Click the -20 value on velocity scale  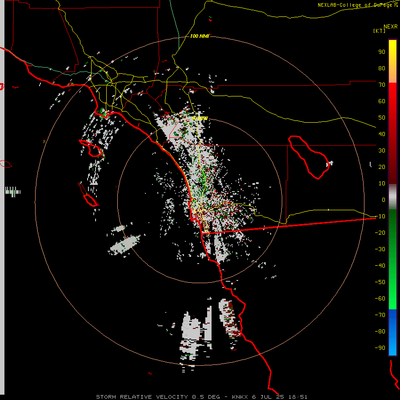[x=380, y=232]
